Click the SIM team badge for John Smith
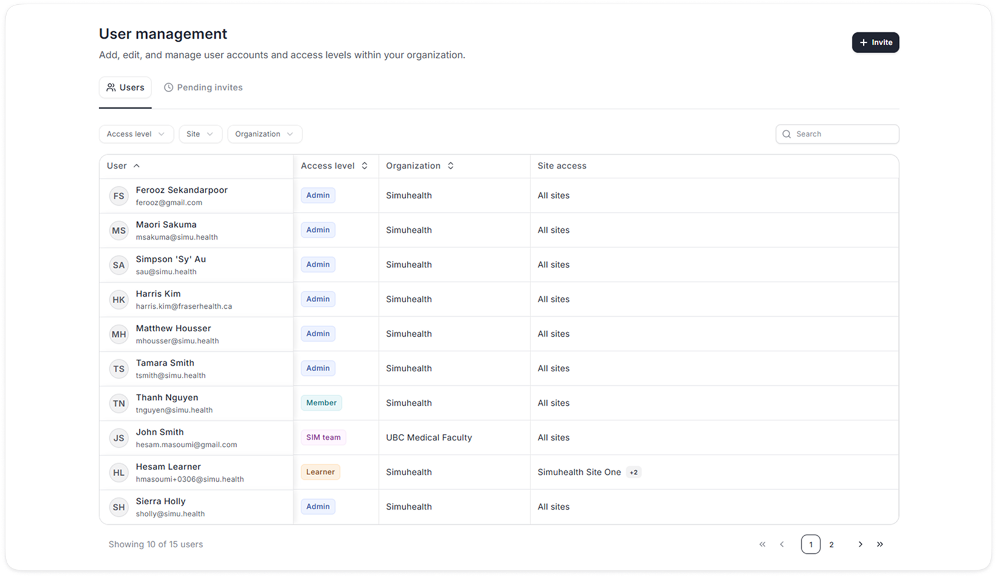The height and width of the screenshot is (577, 997). 323,437
